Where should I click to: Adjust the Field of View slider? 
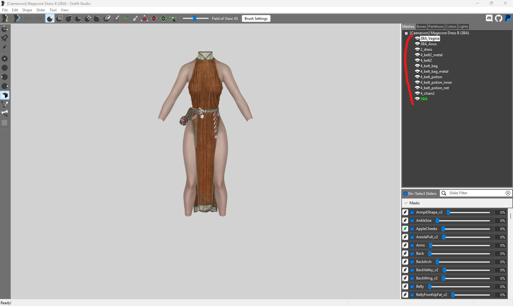(195, 19)
